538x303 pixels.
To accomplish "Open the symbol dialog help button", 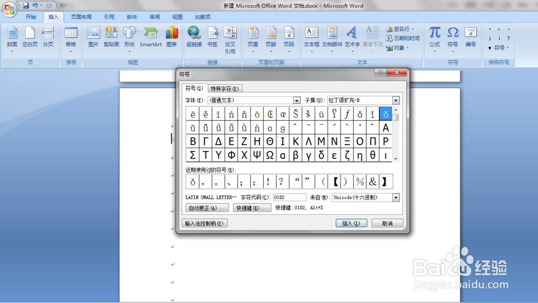I will click(380, 73).
